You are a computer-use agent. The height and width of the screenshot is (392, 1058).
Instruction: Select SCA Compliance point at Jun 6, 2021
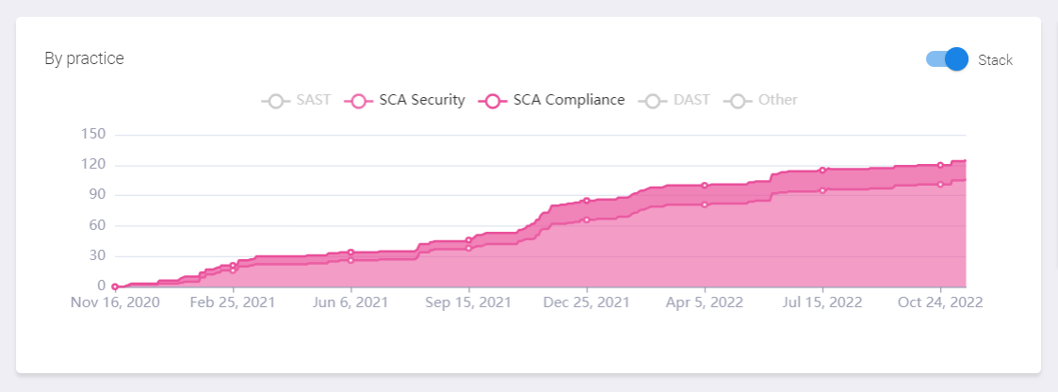[350, 253]
